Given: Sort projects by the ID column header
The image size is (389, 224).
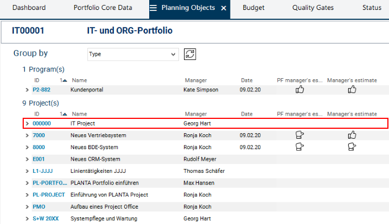Looking at the screenshot, I should (36, 114).
